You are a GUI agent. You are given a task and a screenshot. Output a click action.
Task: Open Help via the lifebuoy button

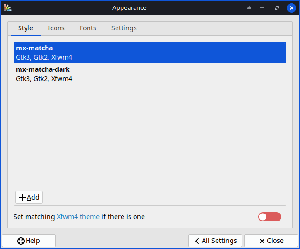point(29,241)
